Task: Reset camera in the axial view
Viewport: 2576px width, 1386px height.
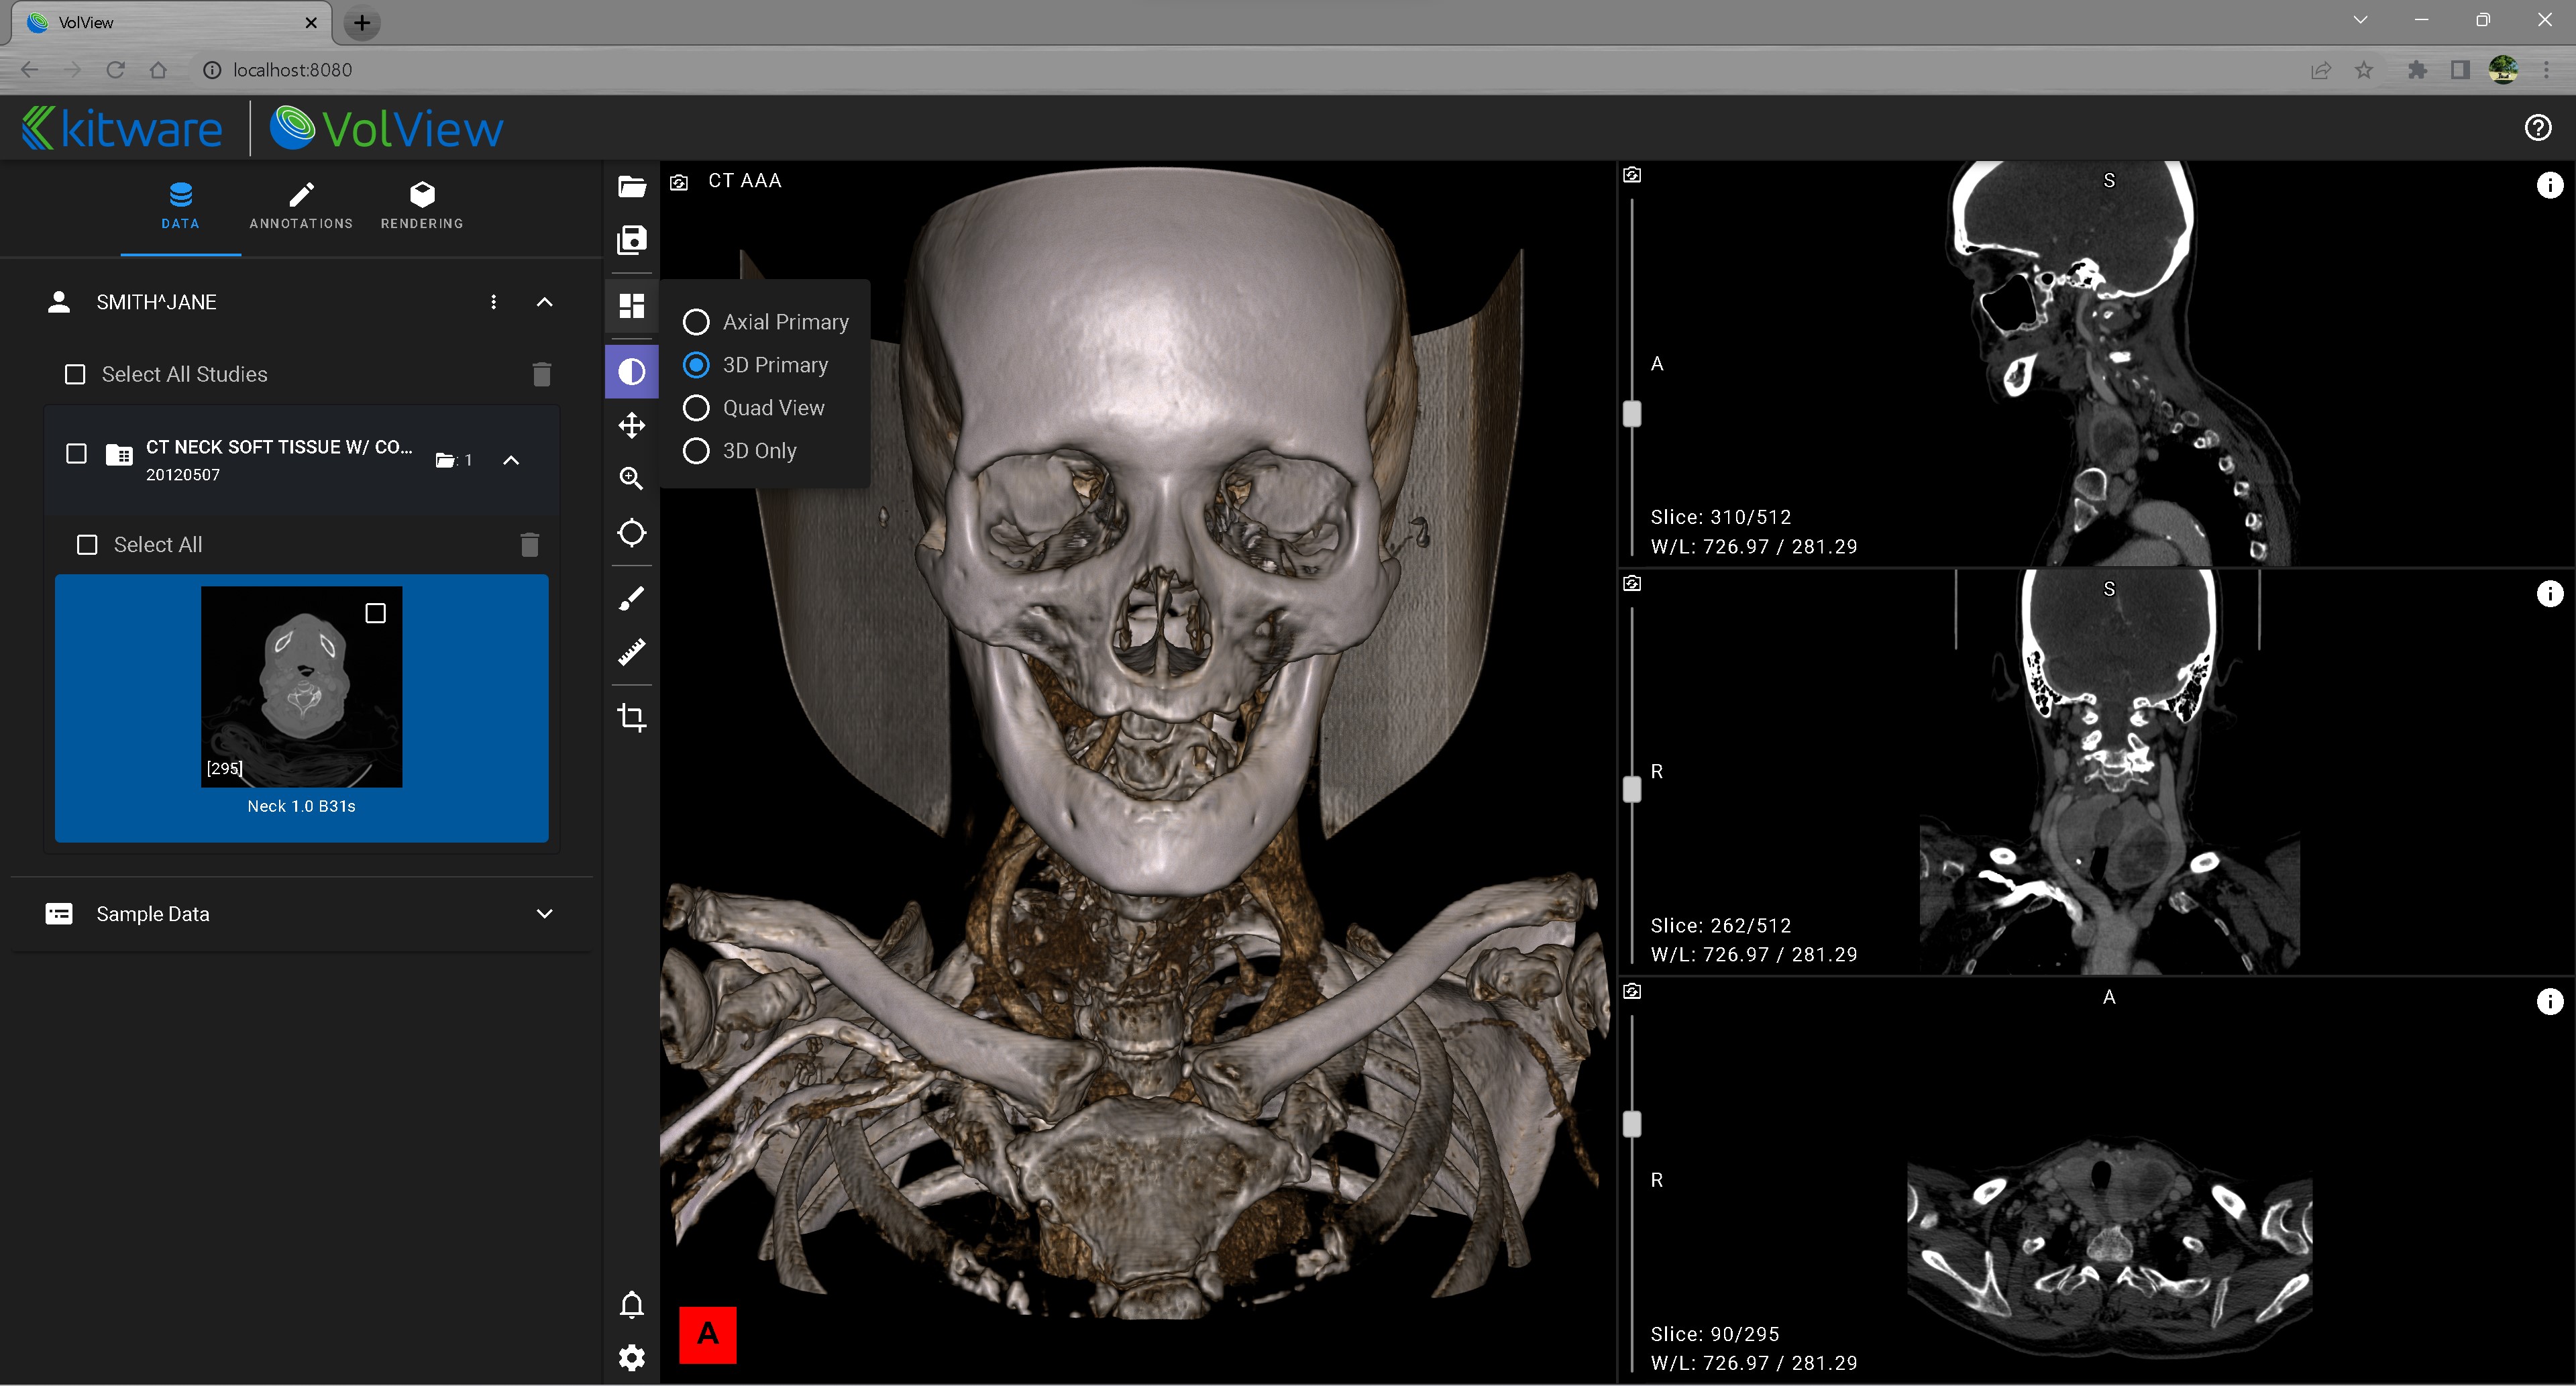Action: pos(1632,991)
